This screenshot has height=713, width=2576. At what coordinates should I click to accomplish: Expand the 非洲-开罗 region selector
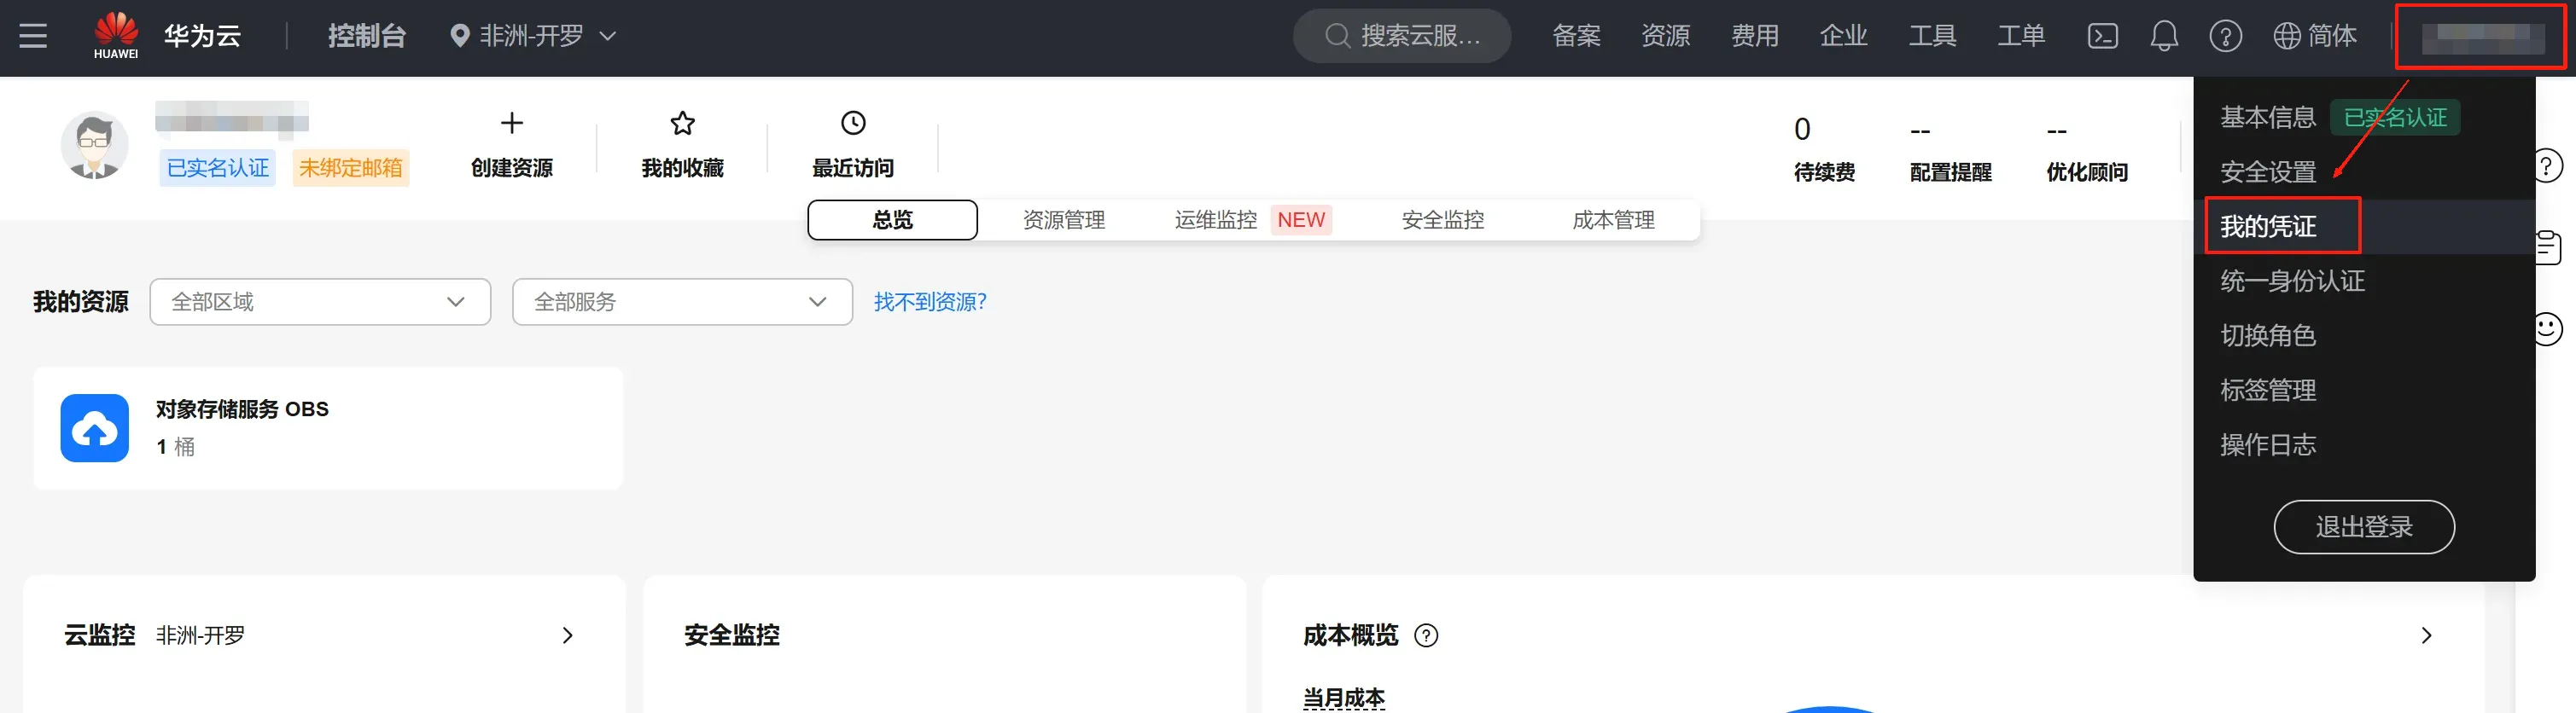[533, 36]
